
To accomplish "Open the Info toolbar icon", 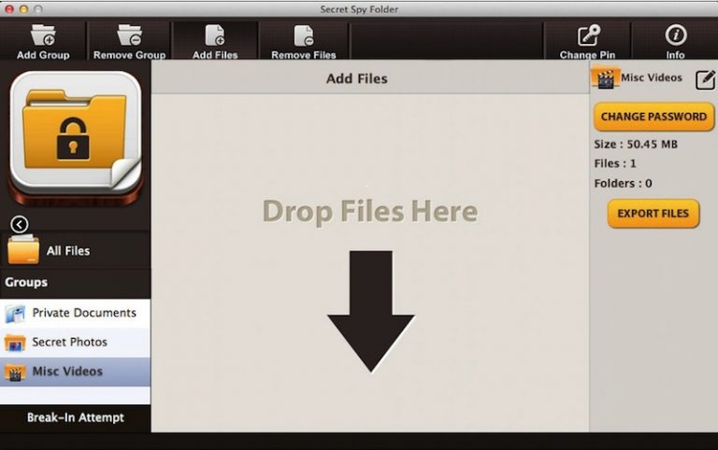I will [x=675, y=37].
